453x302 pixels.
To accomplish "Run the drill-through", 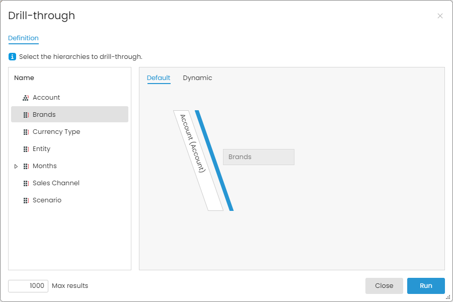I will [426, 286].
